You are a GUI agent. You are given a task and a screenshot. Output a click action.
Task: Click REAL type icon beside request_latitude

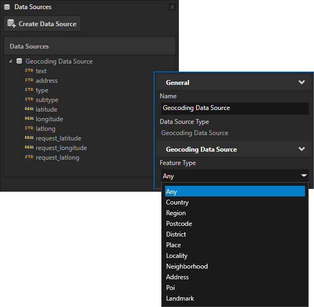click(29, 138)
